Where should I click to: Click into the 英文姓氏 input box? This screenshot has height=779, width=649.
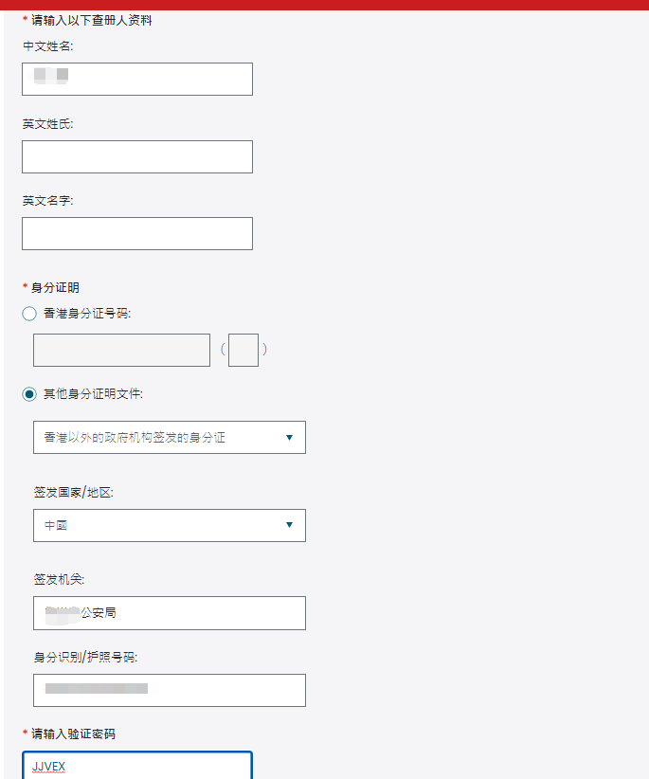tap(137, 157)
